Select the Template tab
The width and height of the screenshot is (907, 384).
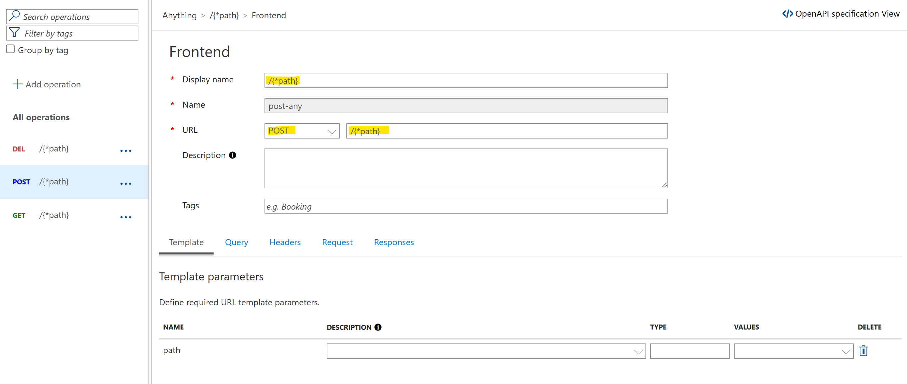pyautogui.click(x=185, y=242)
